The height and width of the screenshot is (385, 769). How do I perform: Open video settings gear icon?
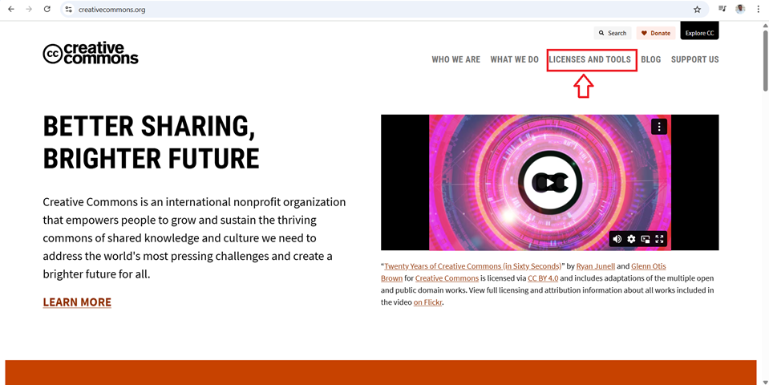tap(631, 239)
